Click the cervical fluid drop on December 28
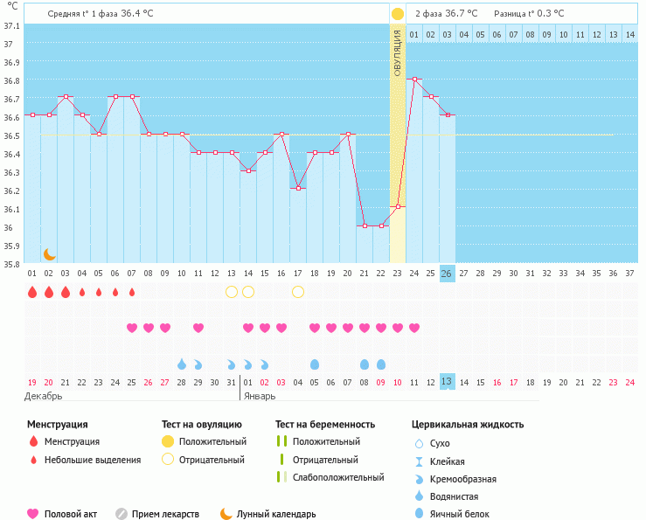 tap(182, 364)
